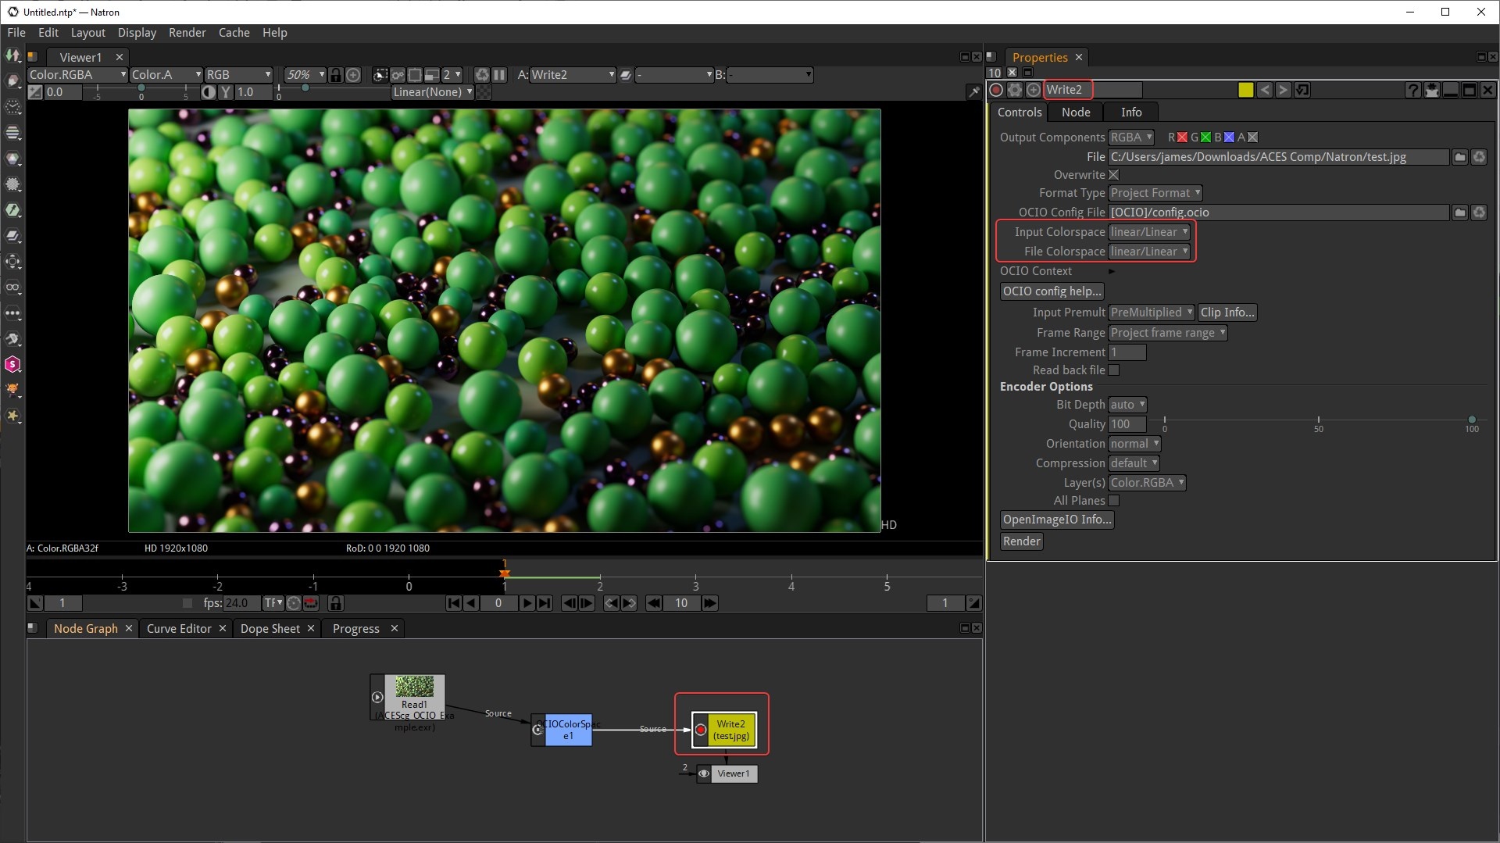Click the help question mark icon for Write2

[x=1412, y=90]
